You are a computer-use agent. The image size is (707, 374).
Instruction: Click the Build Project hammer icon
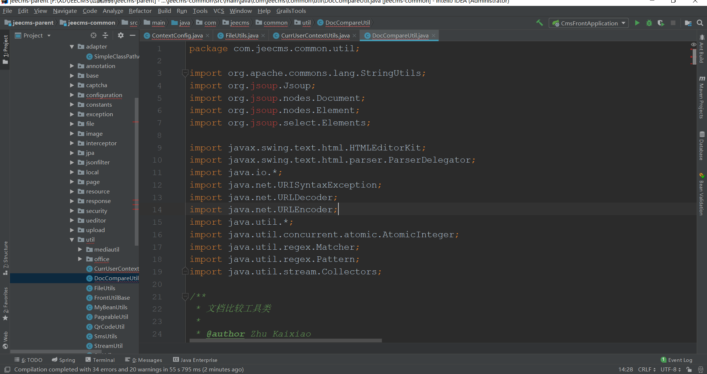click(x=539, y=23)
